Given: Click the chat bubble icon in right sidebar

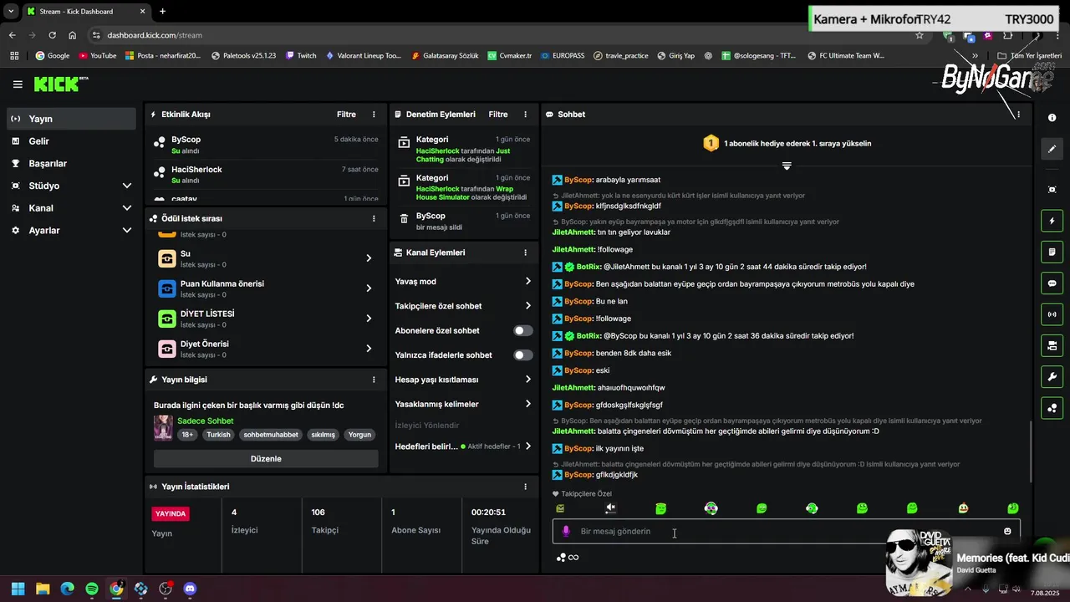Looking at the screenshot, I should pyautogui.click(x=1052, y=283).
